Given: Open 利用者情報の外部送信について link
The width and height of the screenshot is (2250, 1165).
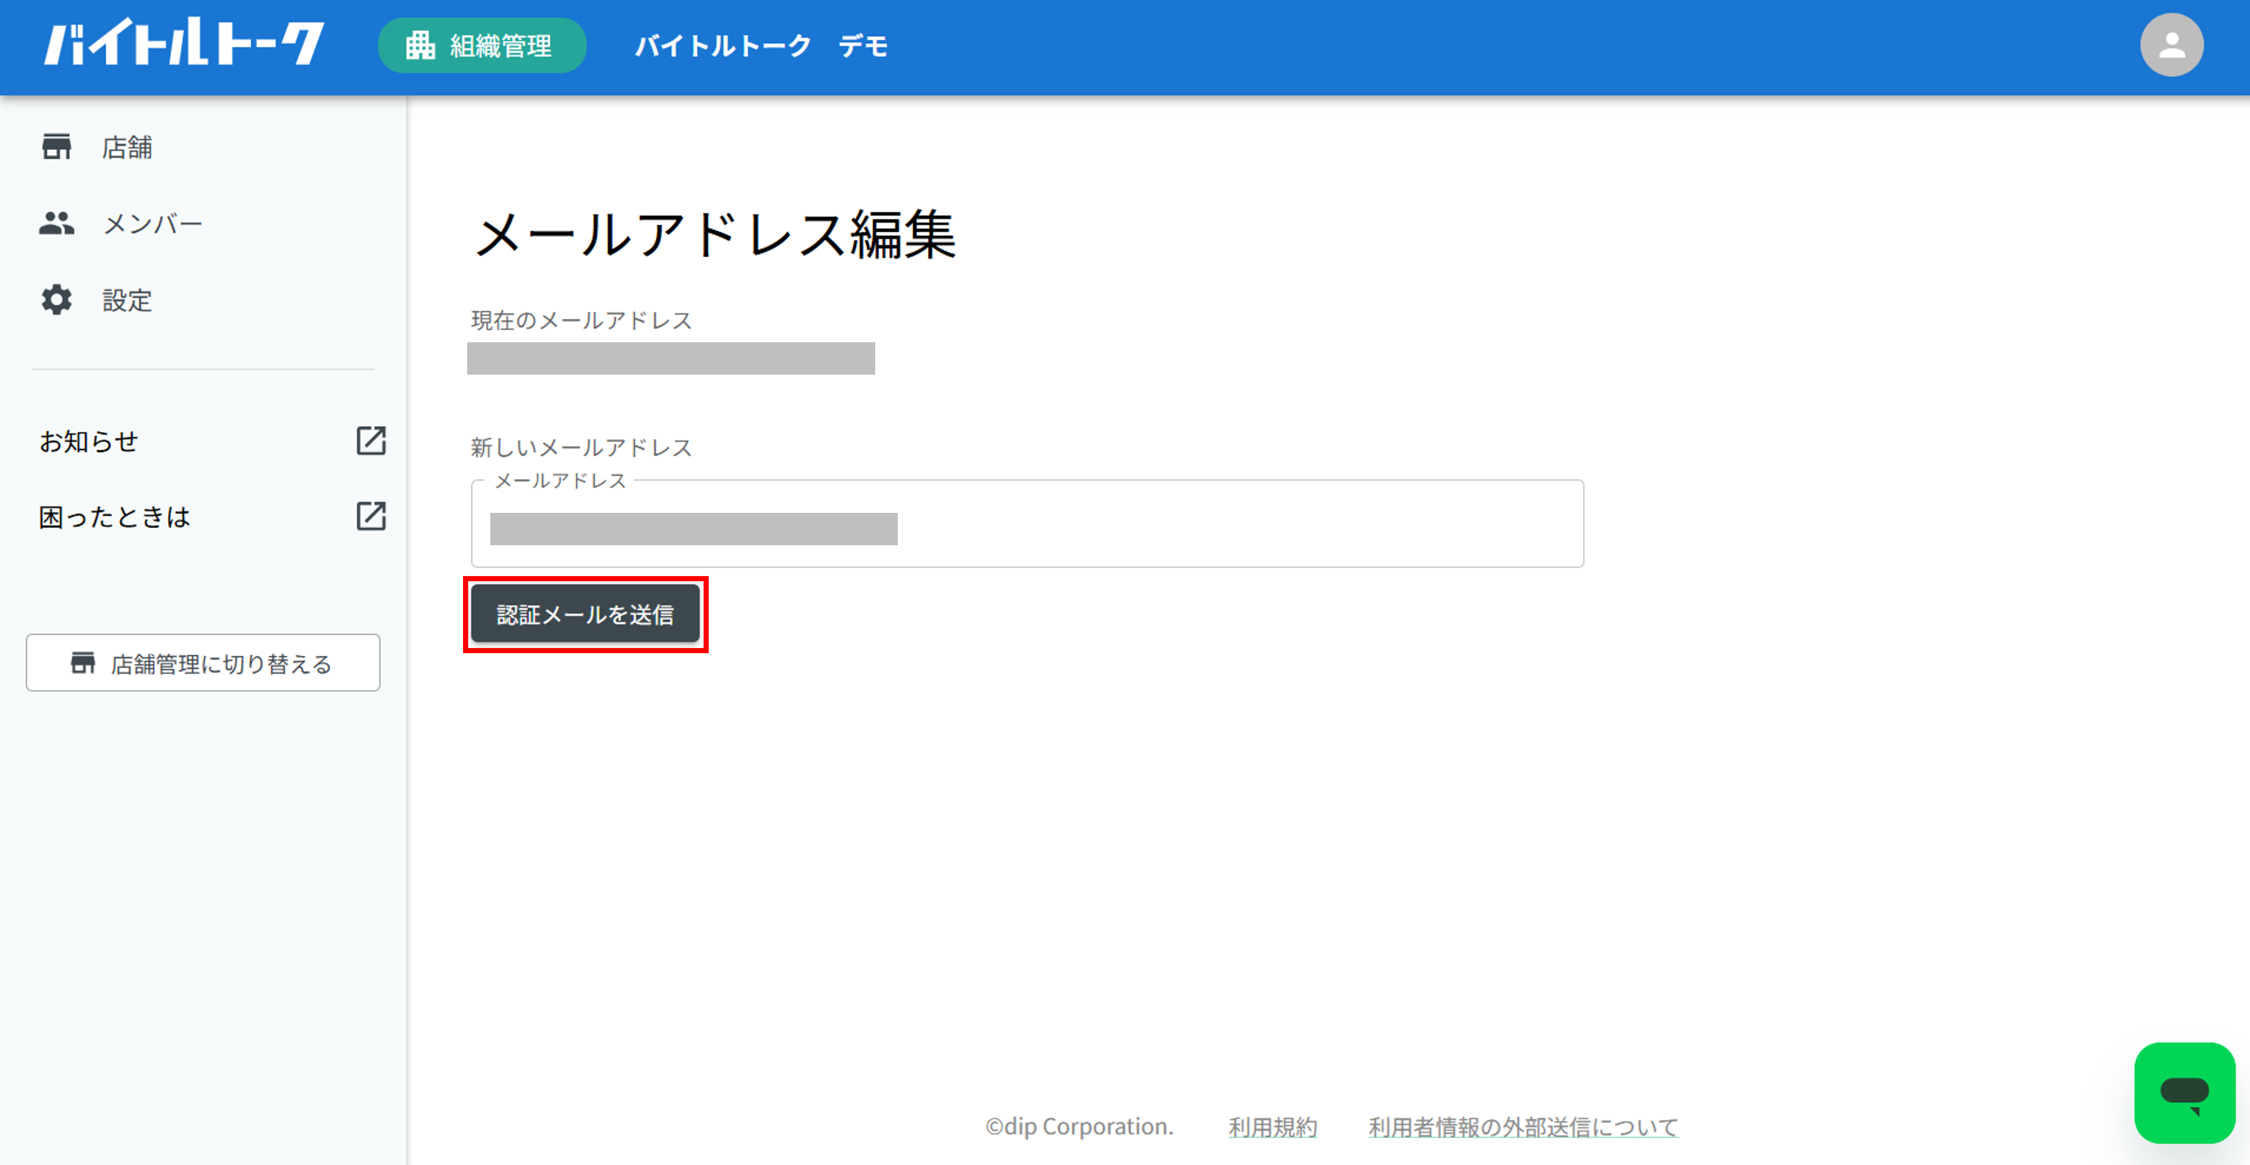Looking at the screenshot, I should tap(1523, 1127).
